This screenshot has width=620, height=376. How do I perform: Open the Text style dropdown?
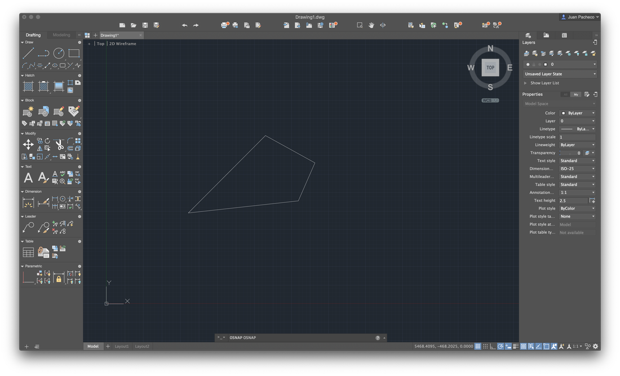pos(577,161)
